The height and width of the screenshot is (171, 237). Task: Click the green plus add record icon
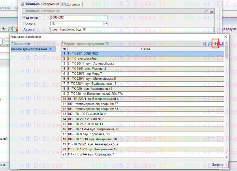[215, 44]
